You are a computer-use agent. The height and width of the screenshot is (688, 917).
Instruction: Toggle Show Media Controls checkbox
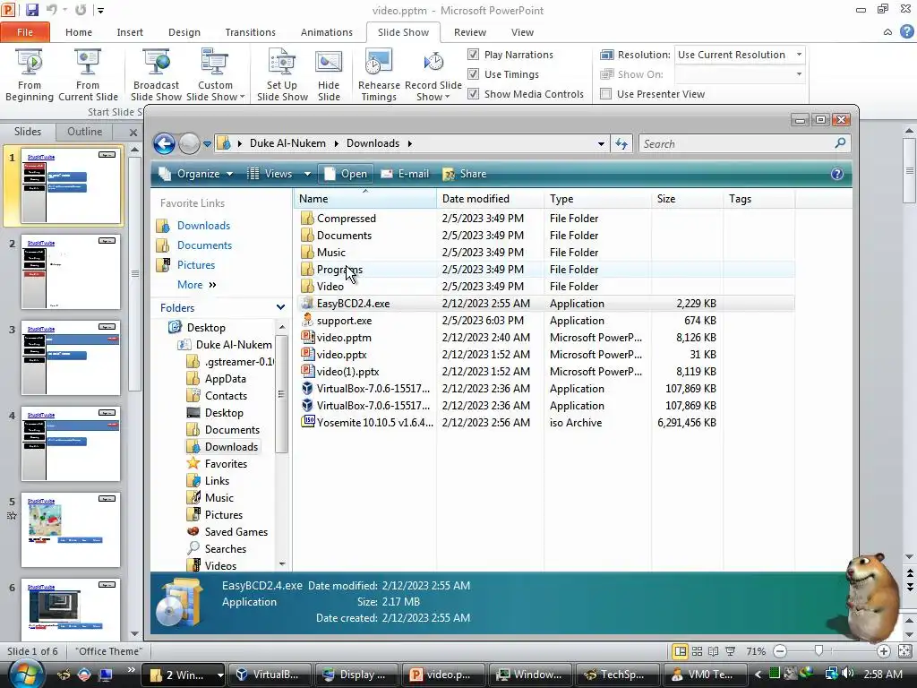point(473,93)
